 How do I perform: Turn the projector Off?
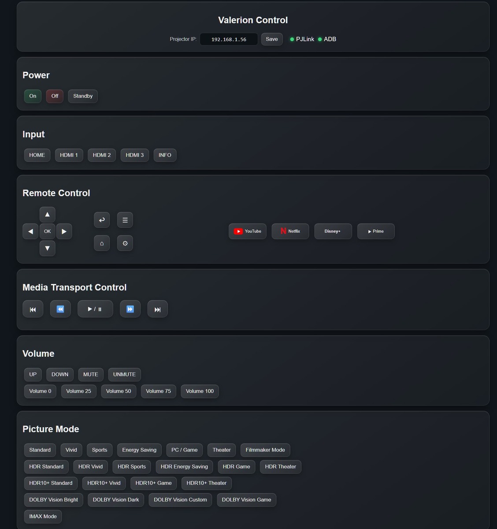55,96
